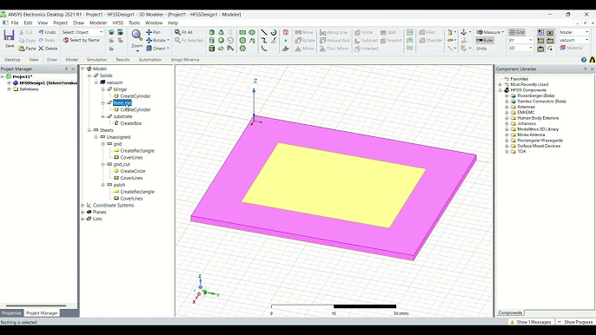This screenshot has width=596, height=335.
Task: Click the Save icon in the ribbon
Action: 9,36
